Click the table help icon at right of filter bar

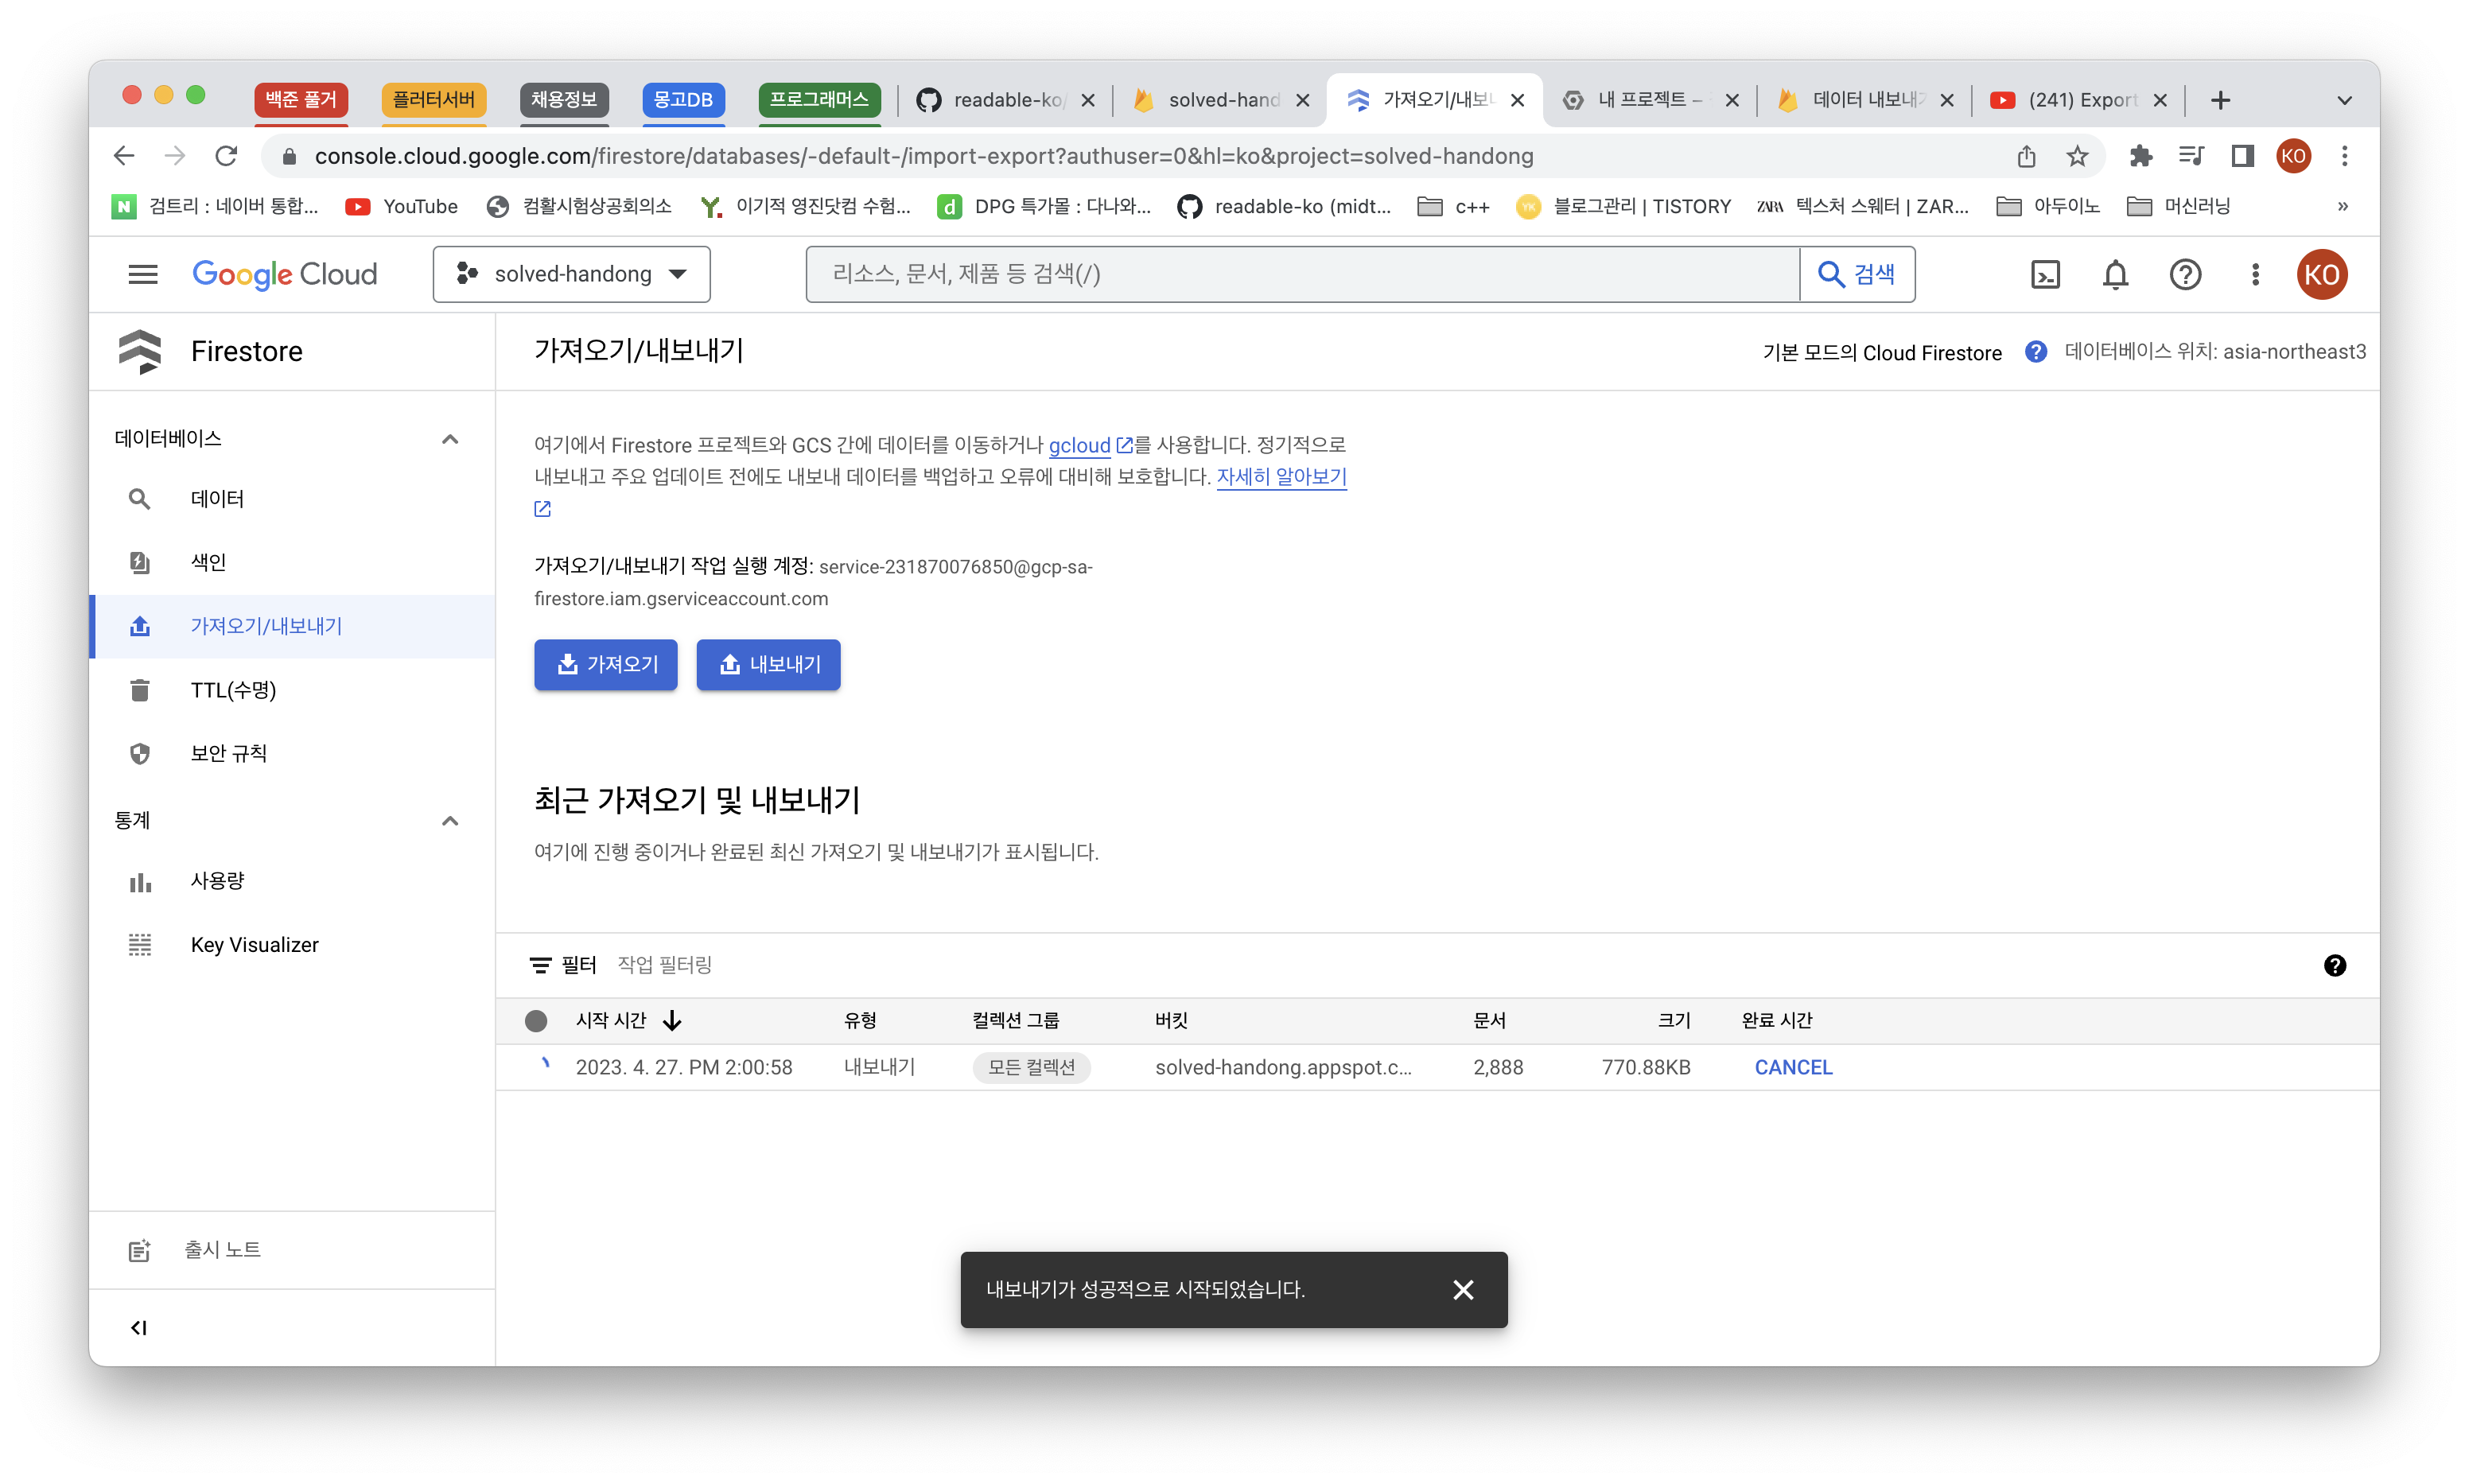2334,965
